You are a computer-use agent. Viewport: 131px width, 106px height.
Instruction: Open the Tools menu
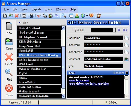click(48, 9)
